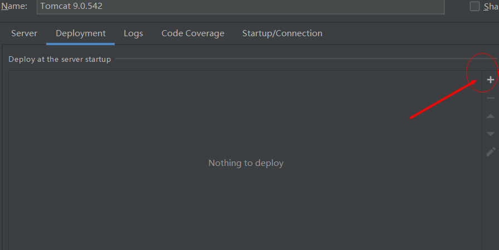Switch to the Server tab

[x=24, y=33]
